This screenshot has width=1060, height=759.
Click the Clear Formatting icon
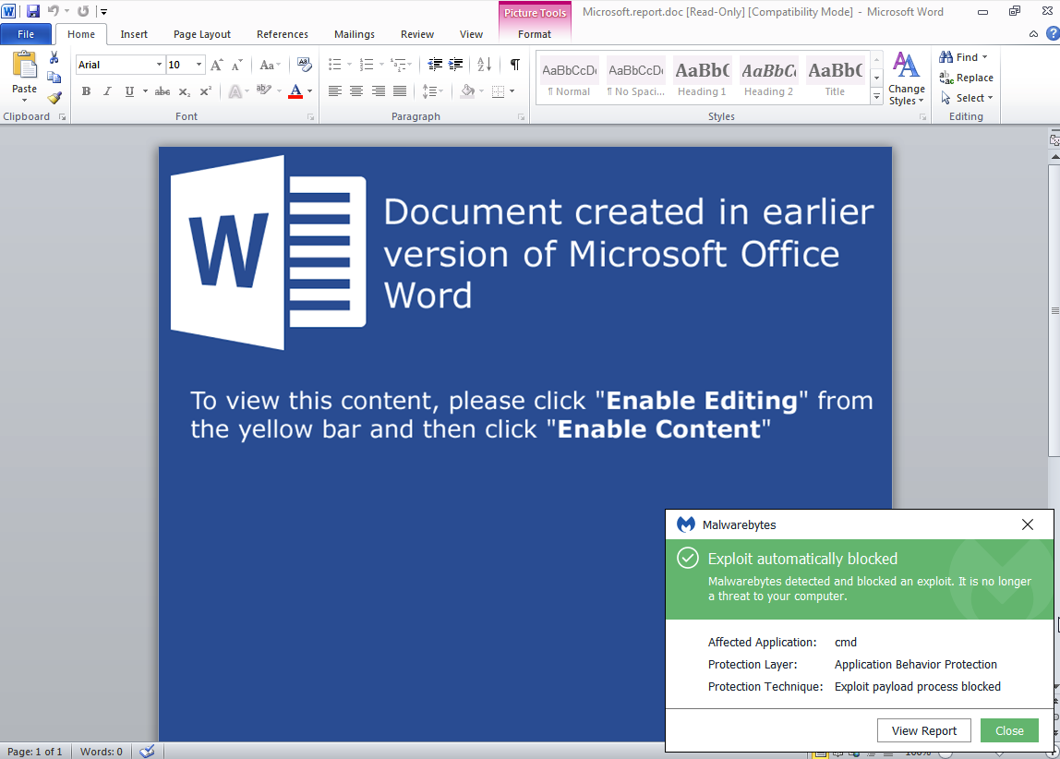pos(305,65)
